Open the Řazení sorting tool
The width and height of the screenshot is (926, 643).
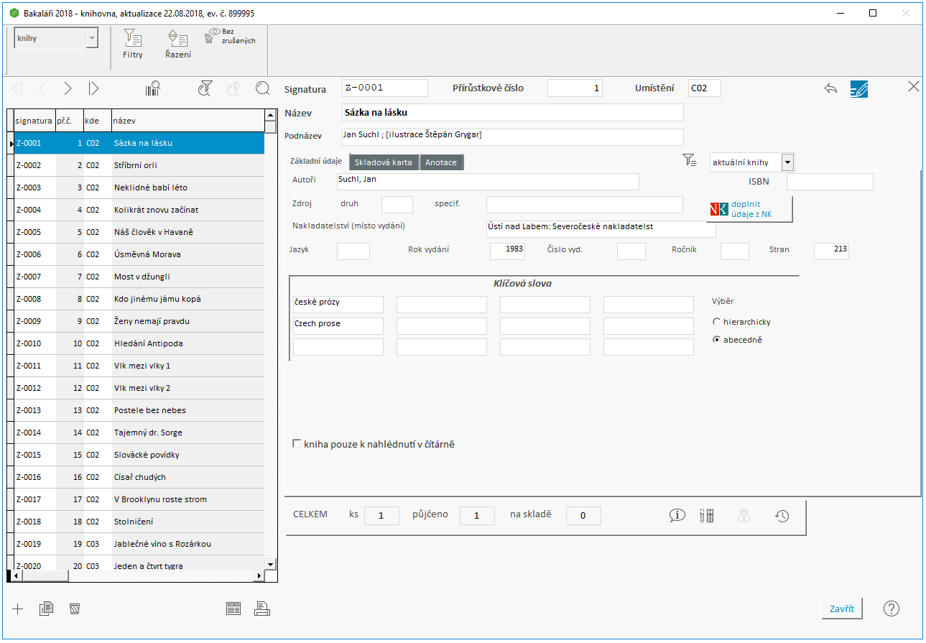point(177,44)
